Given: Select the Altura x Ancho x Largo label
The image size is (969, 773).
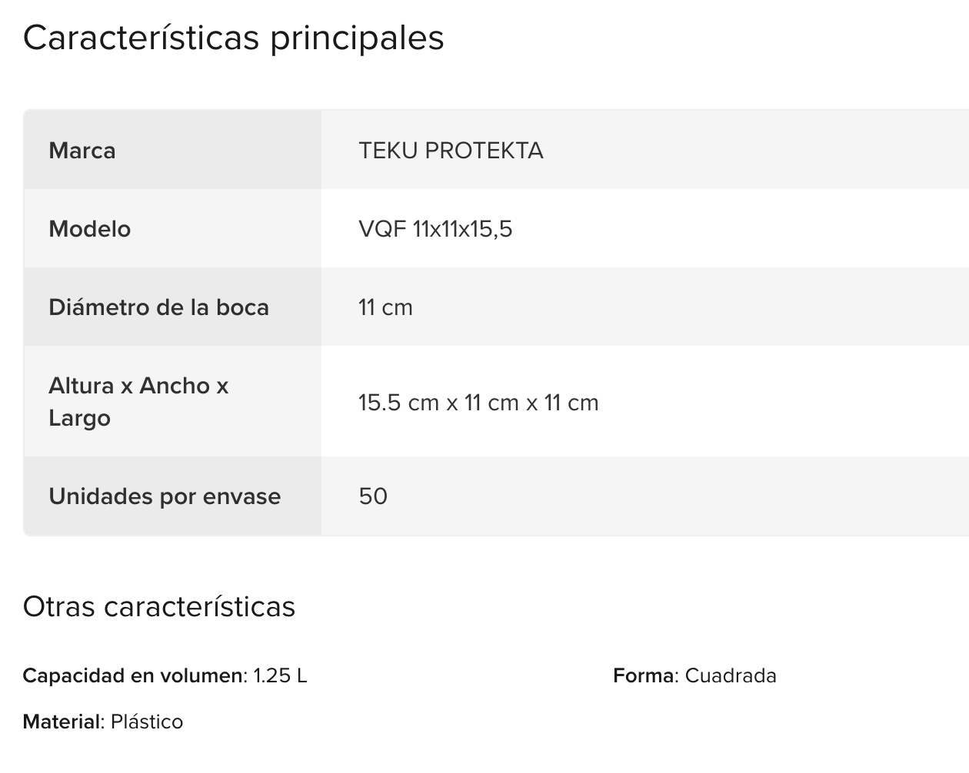Looking at the screenshot, I should pyautogui.click(x=138, y=401).
